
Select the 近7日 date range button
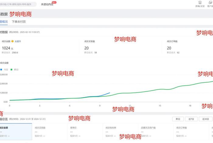point(191,119)
